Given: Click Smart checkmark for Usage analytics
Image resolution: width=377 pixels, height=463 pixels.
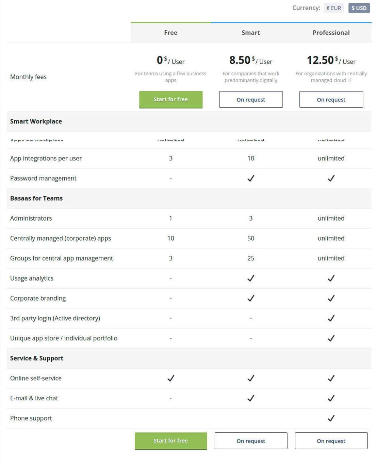Looking at the screenshot, I should [x=251, y=278].
